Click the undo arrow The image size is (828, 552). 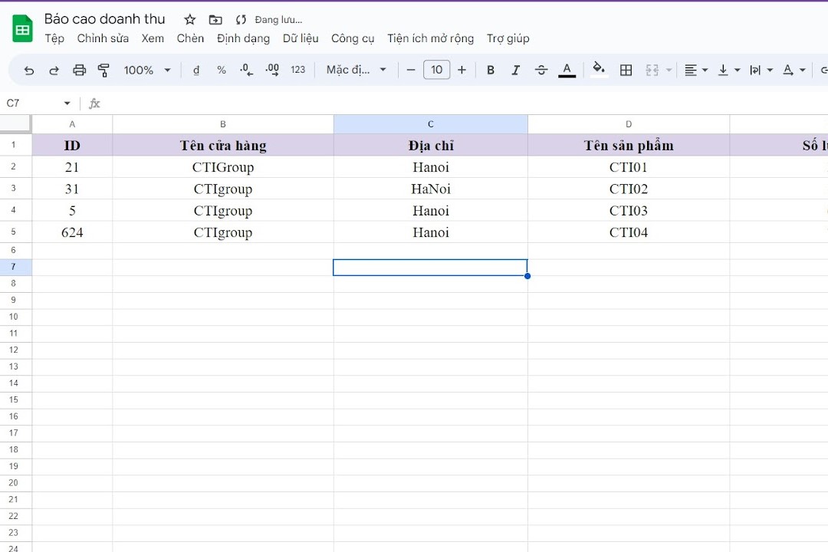tap(28, 69)
